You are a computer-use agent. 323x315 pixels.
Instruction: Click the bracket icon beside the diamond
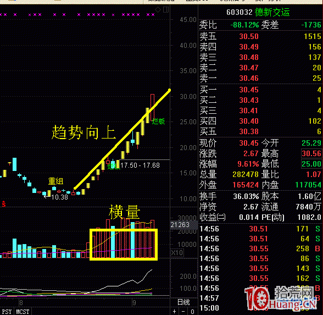click(x=166, y=10)
